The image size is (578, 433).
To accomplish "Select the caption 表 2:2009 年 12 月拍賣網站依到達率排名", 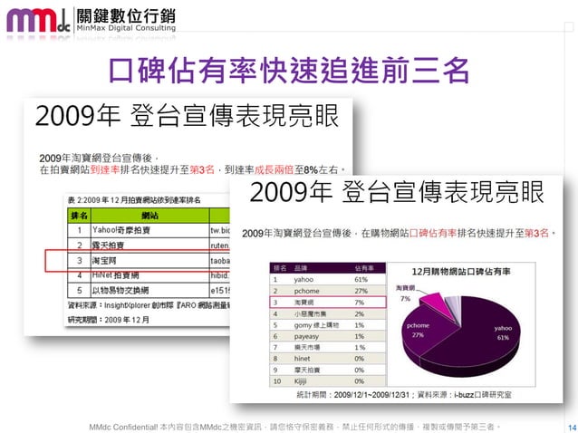I will pos(134,200).
